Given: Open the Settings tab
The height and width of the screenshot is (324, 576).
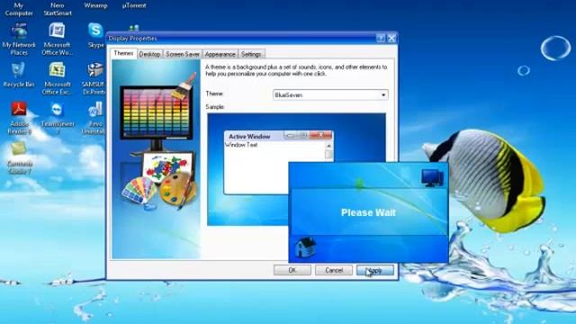Looking at the screenshot, I should pyautogui.click(x=251, y=54).
